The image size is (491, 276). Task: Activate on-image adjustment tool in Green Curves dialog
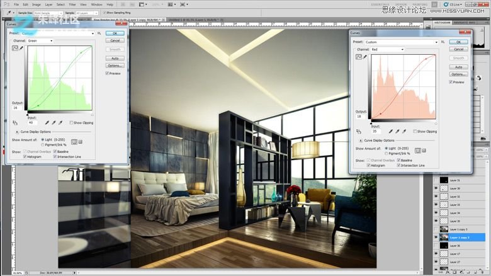[14, 123]
